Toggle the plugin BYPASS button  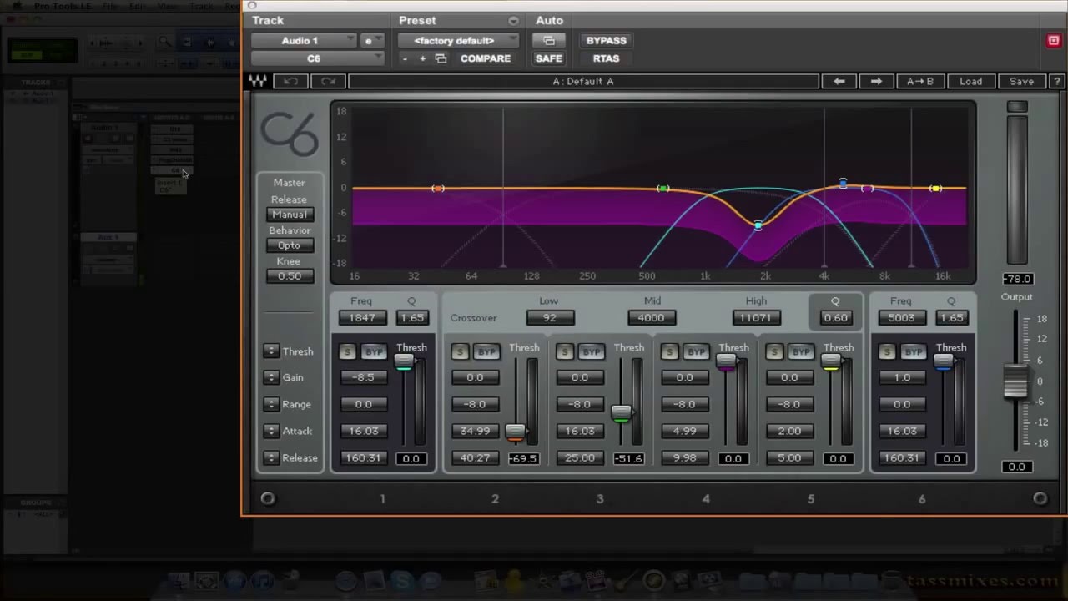tap(606, 40)
